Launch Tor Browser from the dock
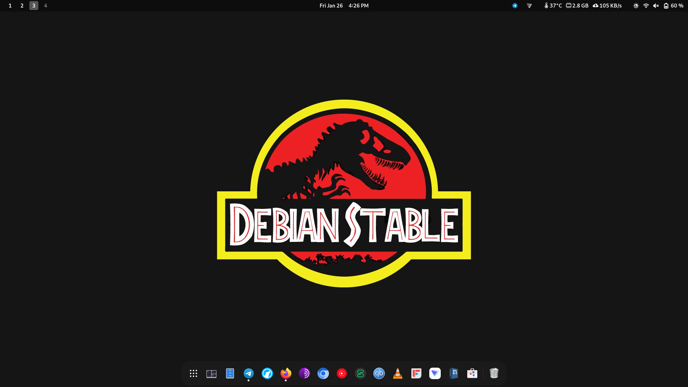The image size is (688, 387). pos(305,373)
